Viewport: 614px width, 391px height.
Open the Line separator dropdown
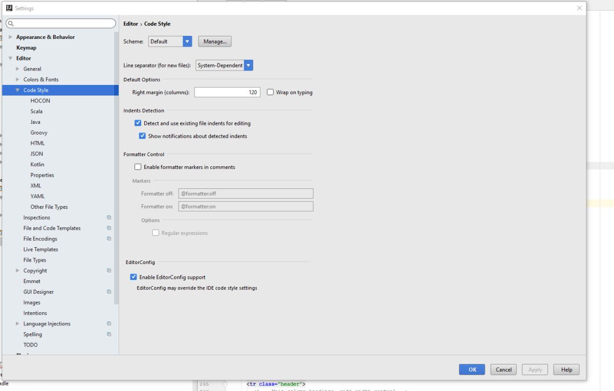(x=224, y=66)
